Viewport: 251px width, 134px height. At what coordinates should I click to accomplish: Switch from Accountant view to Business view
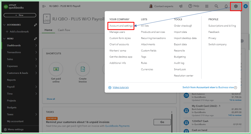tap(208, 87)
